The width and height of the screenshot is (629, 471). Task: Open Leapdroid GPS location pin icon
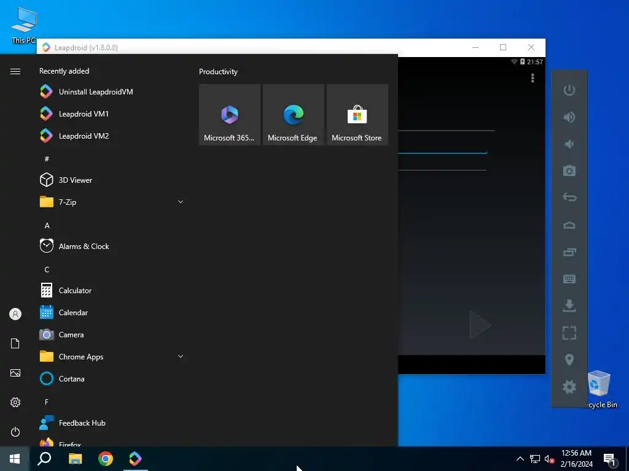pos(569,359)
